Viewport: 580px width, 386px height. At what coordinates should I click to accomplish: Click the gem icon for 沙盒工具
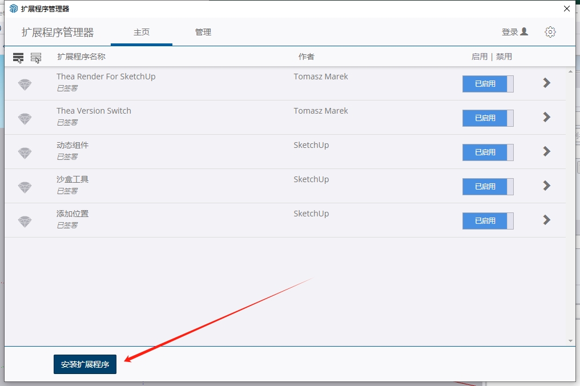click(25, 187)
